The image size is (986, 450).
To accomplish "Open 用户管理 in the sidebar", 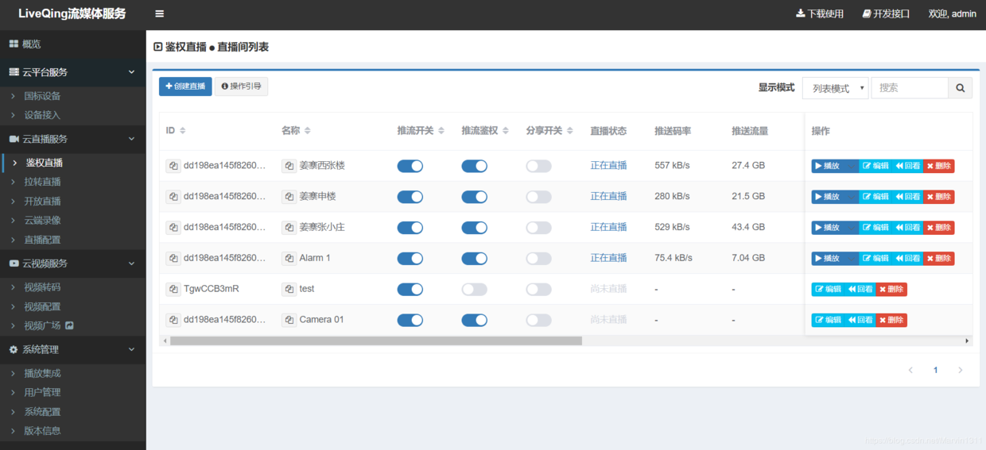I will pyautogui.click(x=73, y=392).
